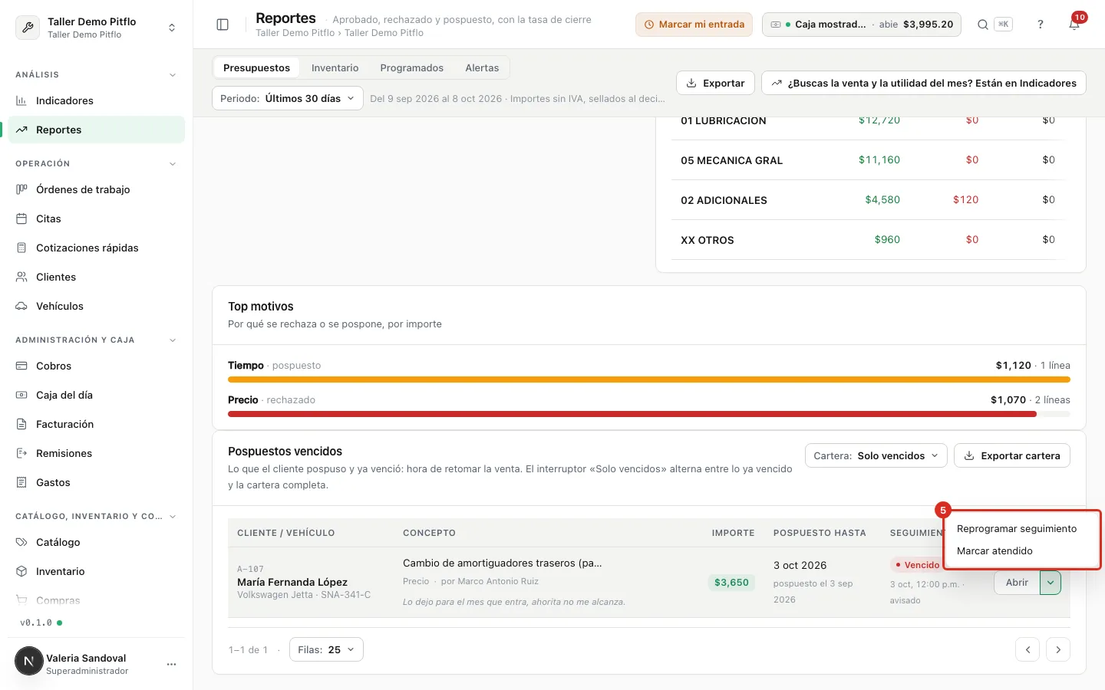
Task: Click Marcar mi entrada button
Action: pos(694,25)
